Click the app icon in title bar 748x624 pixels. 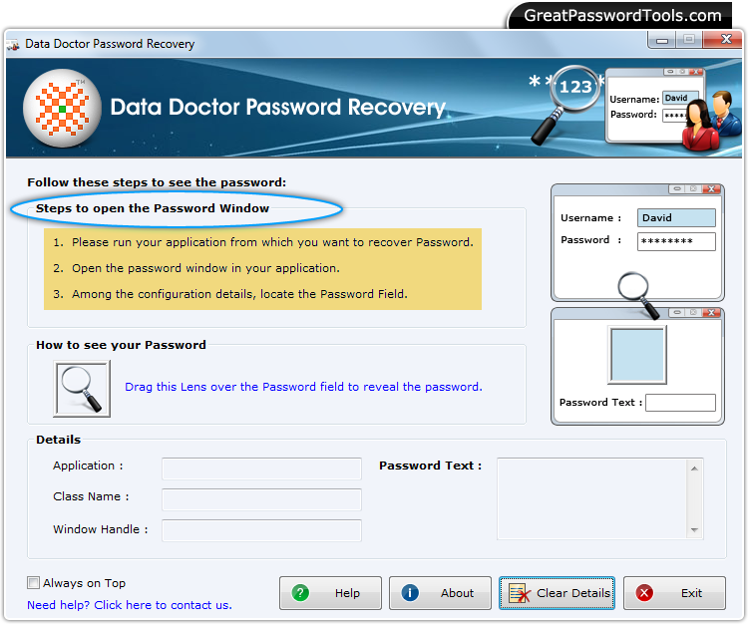14,45
